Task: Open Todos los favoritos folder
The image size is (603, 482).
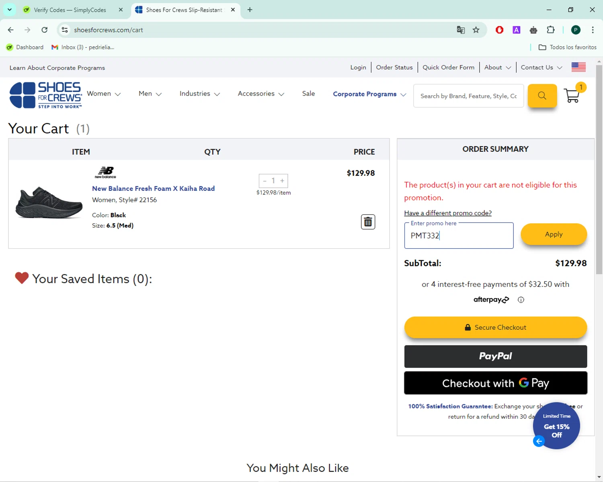Action: [x=568, y=47]
